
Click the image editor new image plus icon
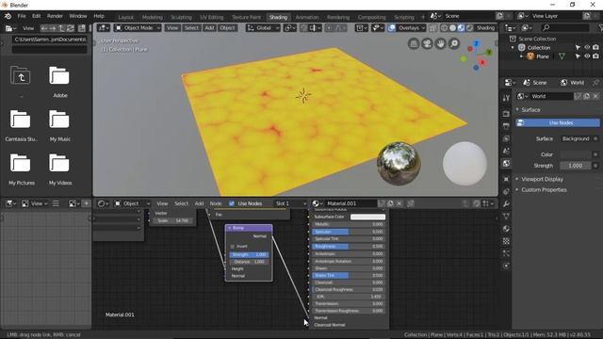pyautogui.click(x=86, y=203)
